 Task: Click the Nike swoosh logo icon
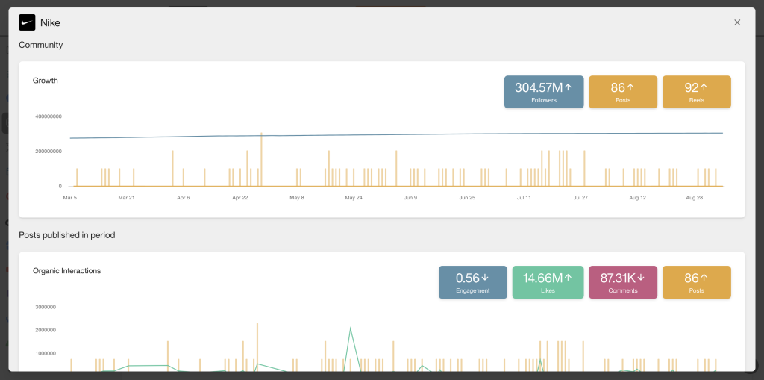[27, 22]
